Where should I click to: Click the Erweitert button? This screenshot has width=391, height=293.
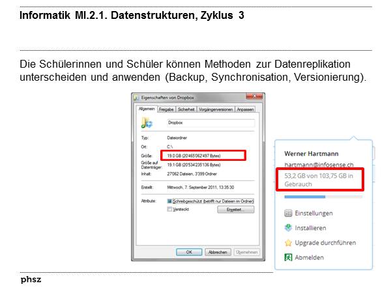tap(236, 210)
